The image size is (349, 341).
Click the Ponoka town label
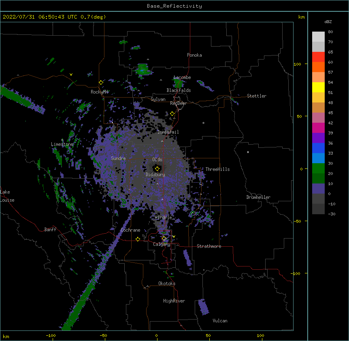[x=194, y=55]
